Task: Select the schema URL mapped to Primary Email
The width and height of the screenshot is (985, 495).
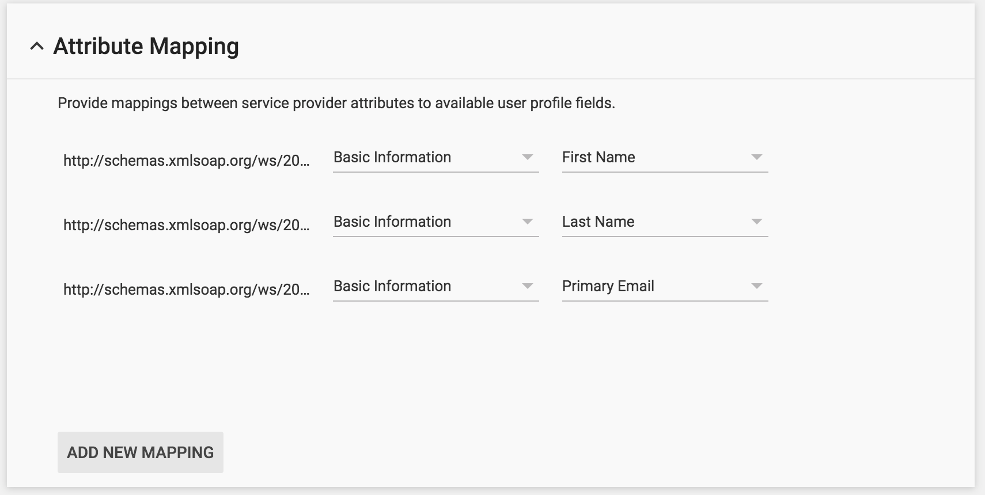Action: coord(186,290)
